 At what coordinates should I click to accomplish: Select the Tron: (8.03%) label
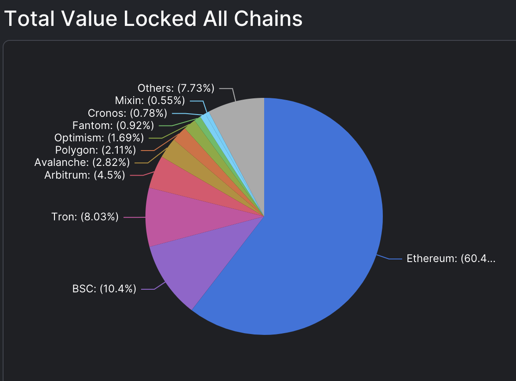coord(85,217)
